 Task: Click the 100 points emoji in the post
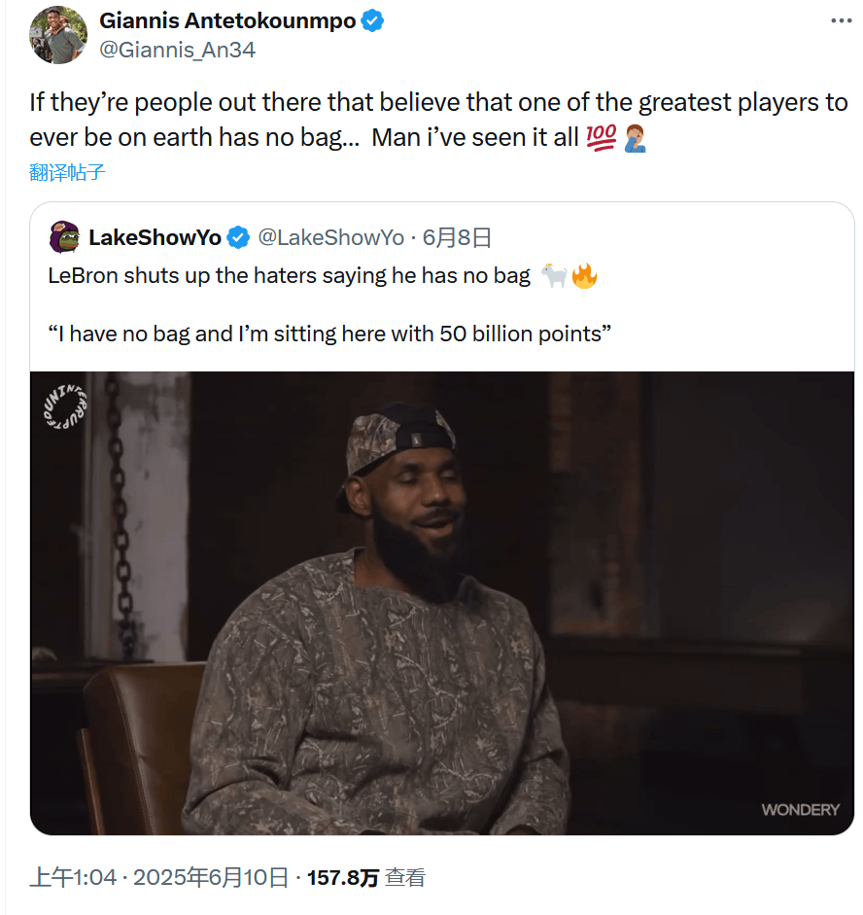pyautogui.click(x=603, y=138)
